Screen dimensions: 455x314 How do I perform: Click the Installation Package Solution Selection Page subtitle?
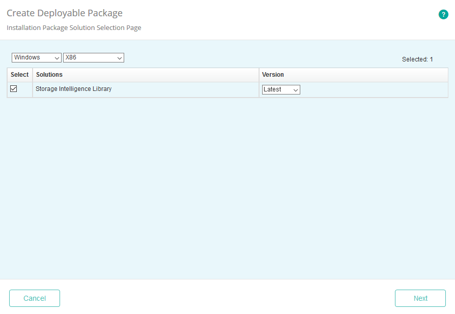[x=74, y=28]
